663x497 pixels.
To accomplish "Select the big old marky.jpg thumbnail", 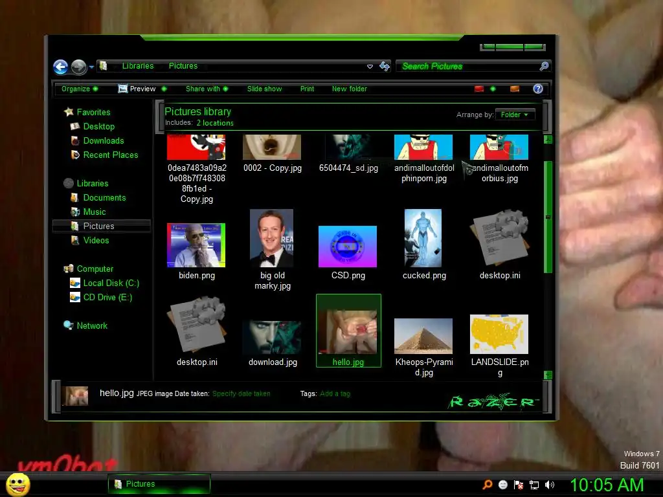I will [271, 238].
